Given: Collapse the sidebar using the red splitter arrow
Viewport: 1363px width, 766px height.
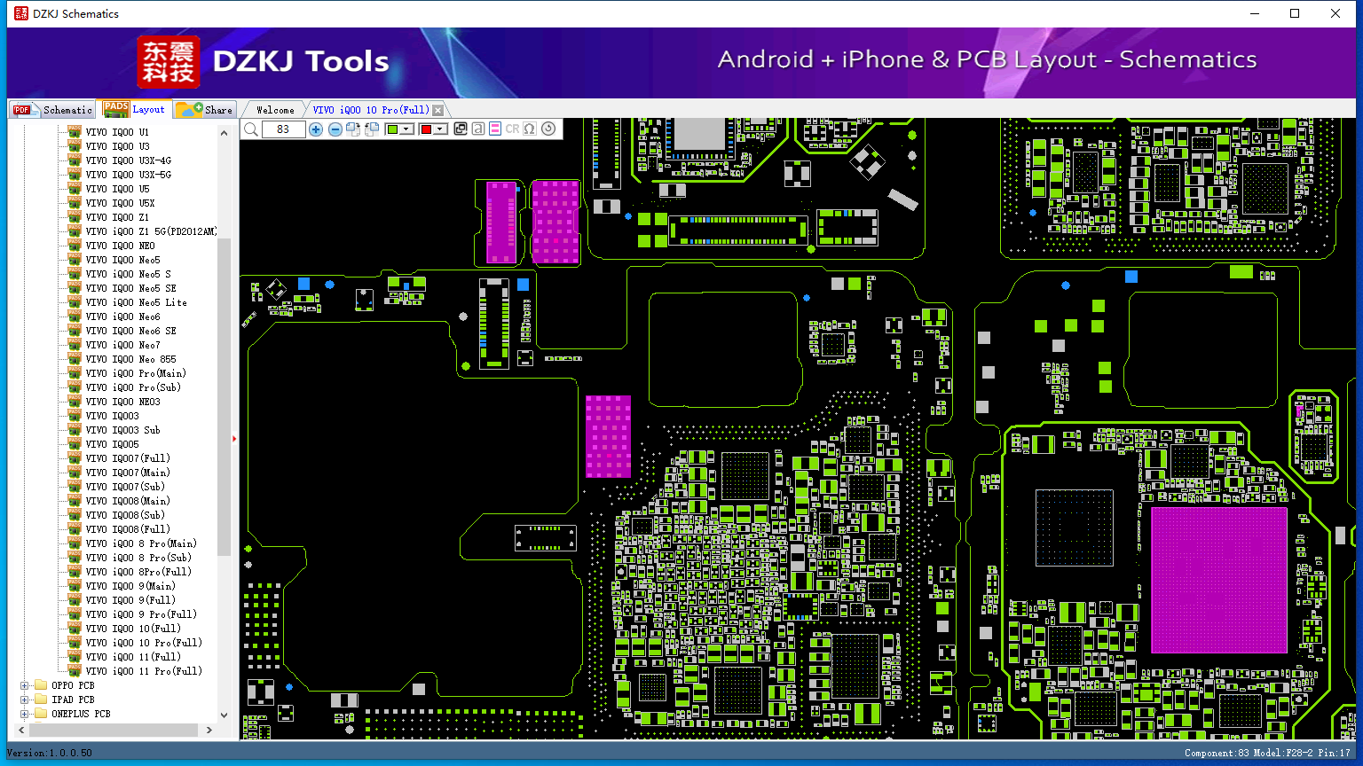Looking at the screenshot, I should pyautogui.click(x=234, y=439).
